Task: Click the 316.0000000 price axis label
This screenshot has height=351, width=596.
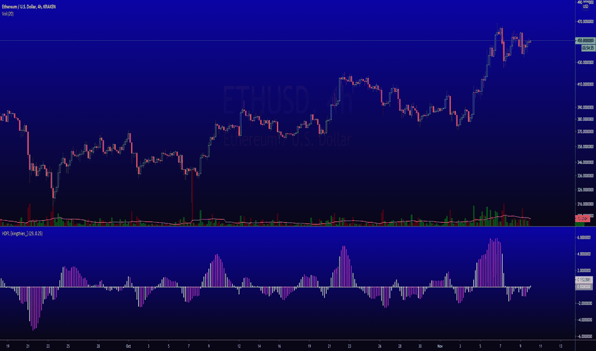Action: point(585,204)
